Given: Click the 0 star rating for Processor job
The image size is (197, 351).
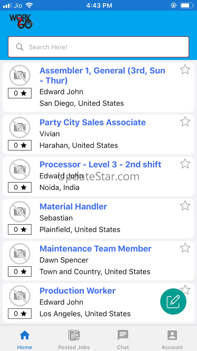Looking at the screenshot, I should coord(20,188).
